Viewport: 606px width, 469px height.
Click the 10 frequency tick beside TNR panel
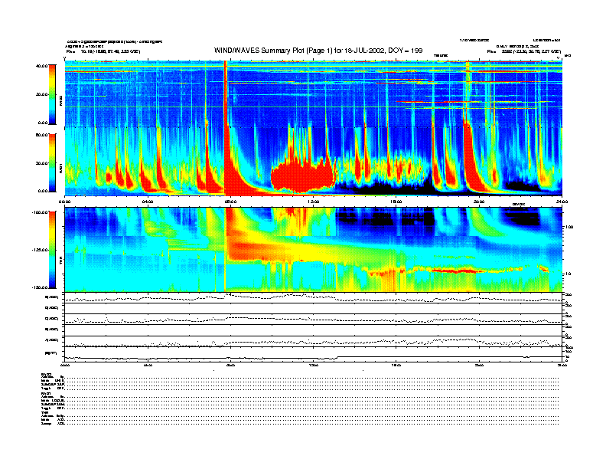point(569,274)
